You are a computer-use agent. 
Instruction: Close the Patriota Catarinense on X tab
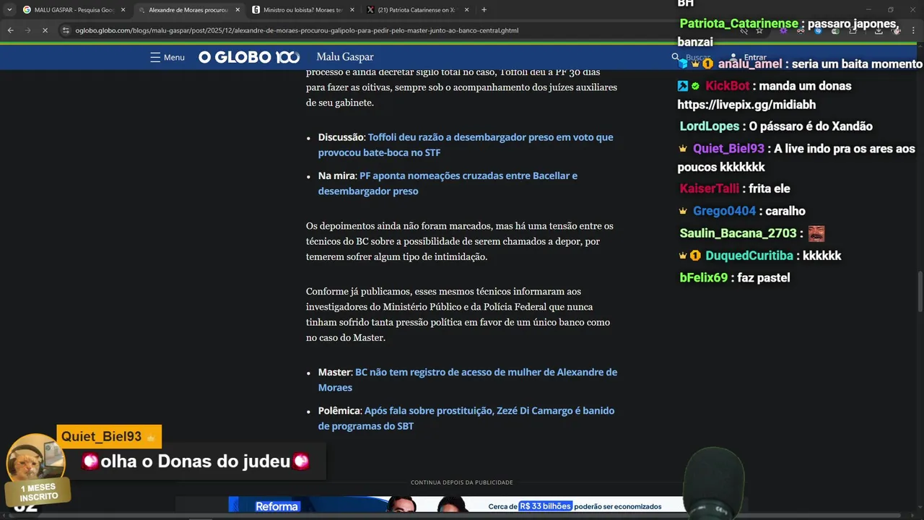(x=467, y=10)
